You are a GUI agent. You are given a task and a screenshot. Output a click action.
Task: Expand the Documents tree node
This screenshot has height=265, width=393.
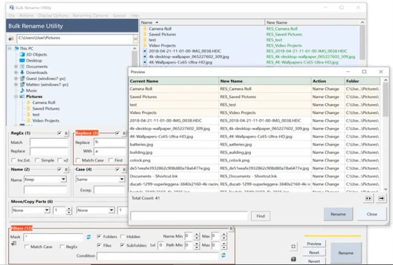pyautogui.click(x=16, y=67)
